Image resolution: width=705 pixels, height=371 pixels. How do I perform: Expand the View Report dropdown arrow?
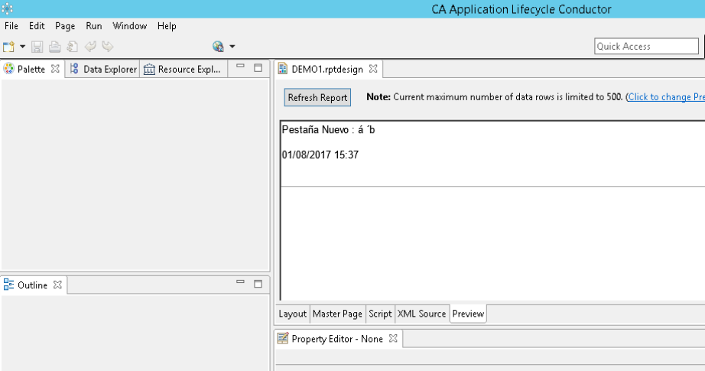click(232, 47)
